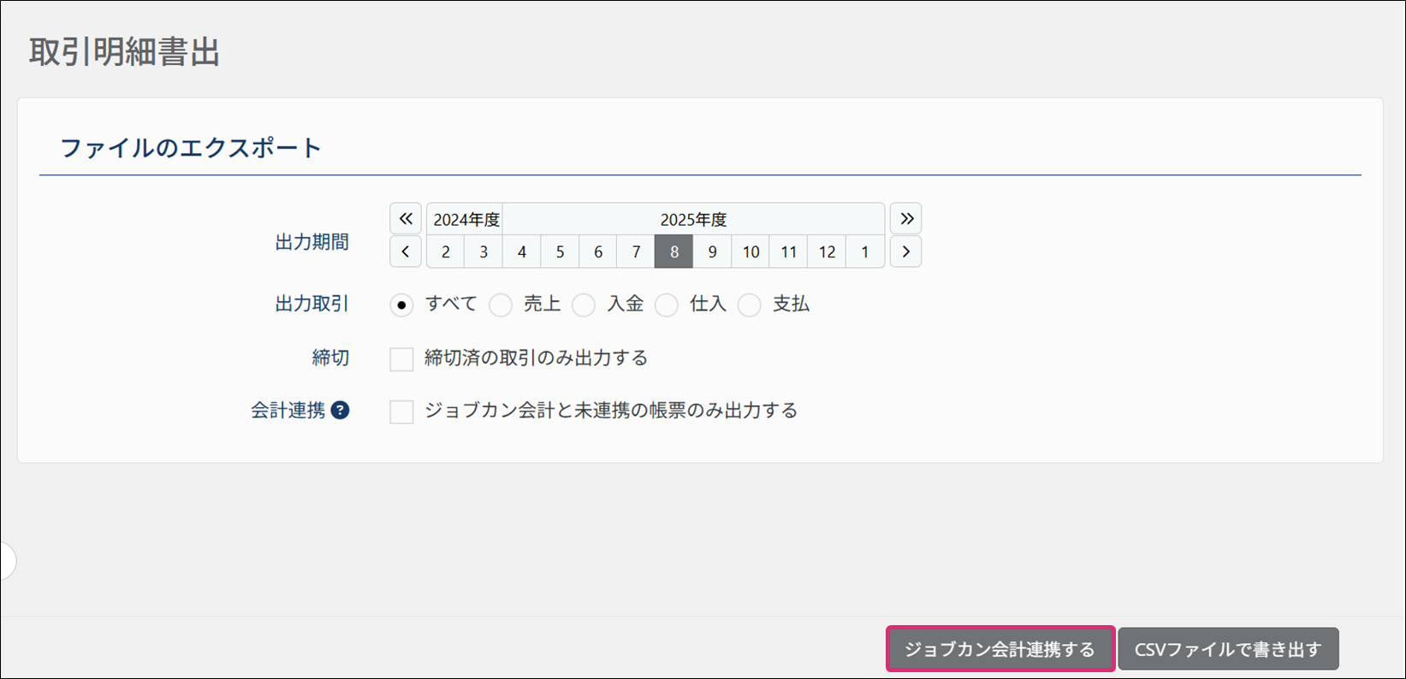Pick month 1 at the period row end

tap(865, 252)
